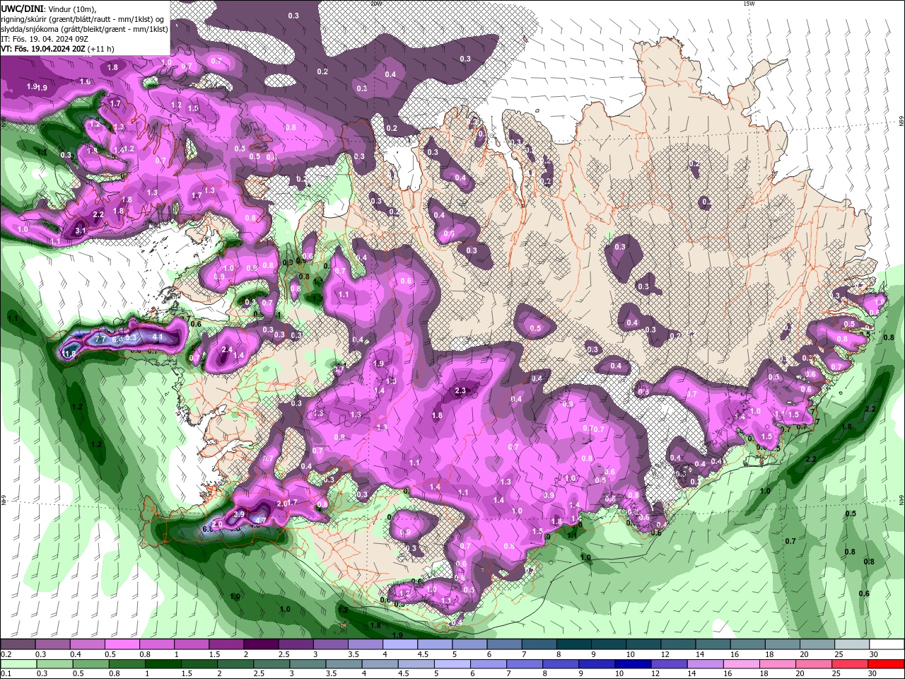This screenshot has width=905, height=679.
Task: Click hot pink rain-scale swatch starting at 20
Action: (x=813, y=664)
